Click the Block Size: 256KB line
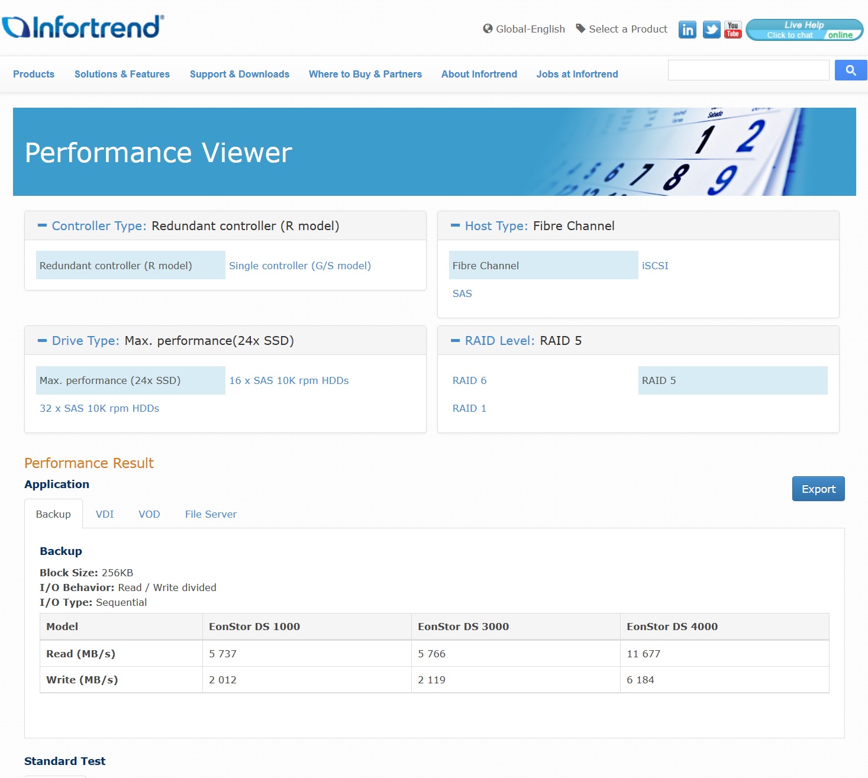The height and width of the screenshot is (778, 868). [x=86, y=573]
